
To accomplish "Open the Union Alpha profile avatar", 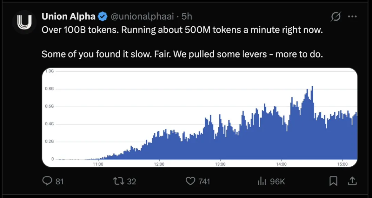I will 24,22.
